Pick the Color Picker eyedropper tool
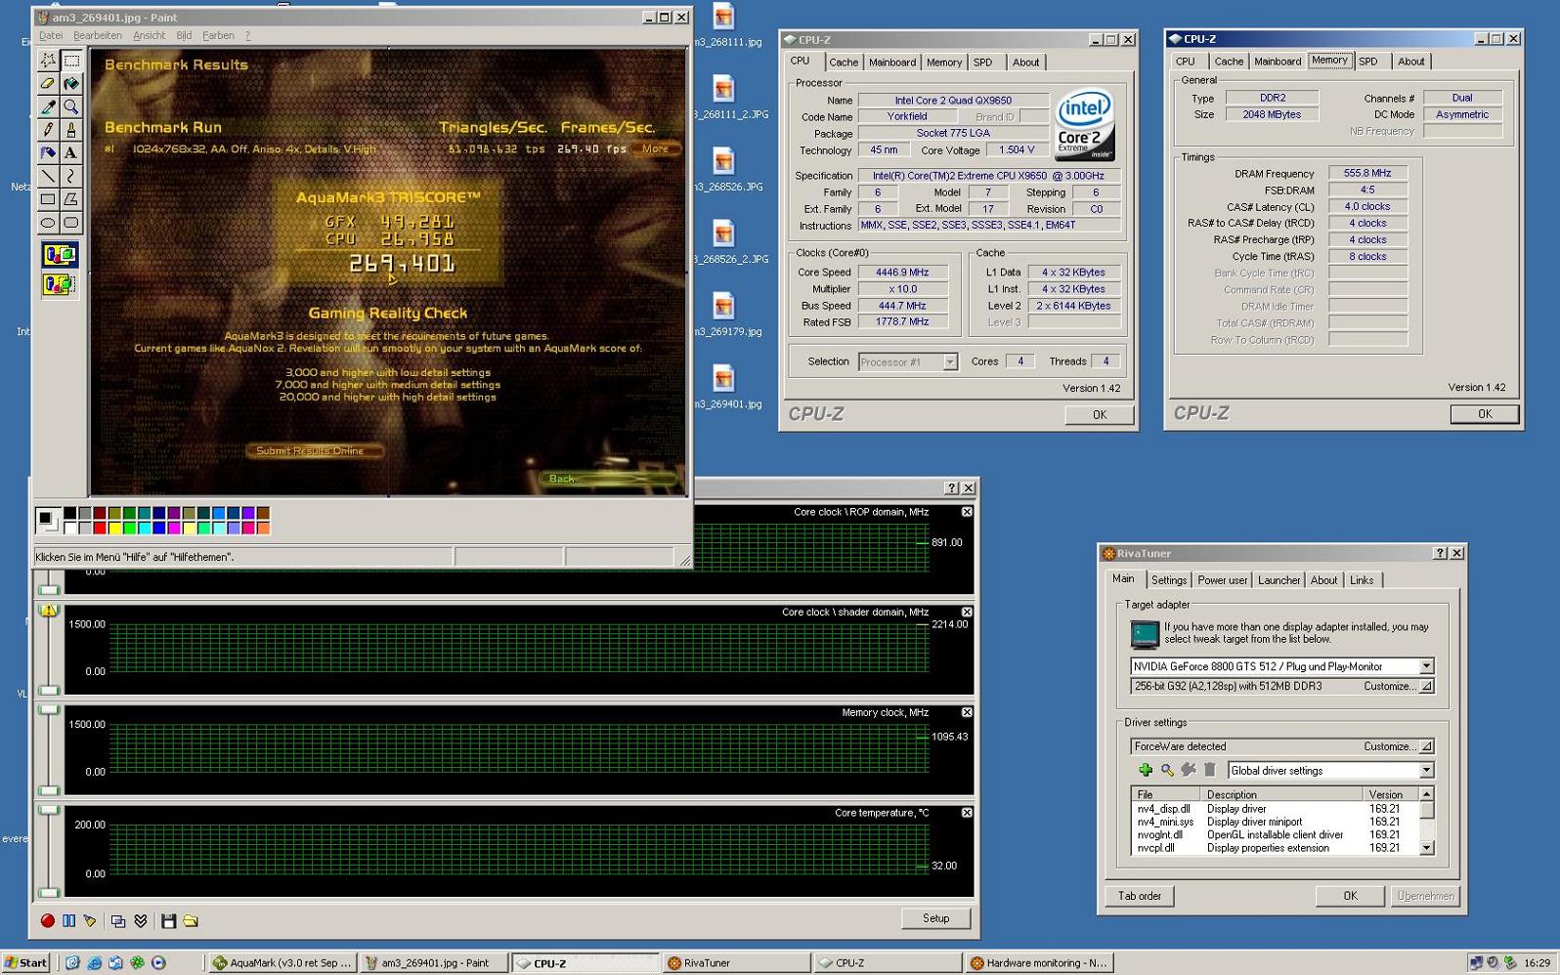This screenshot has width=1560, height=975. tap(48, 106)
